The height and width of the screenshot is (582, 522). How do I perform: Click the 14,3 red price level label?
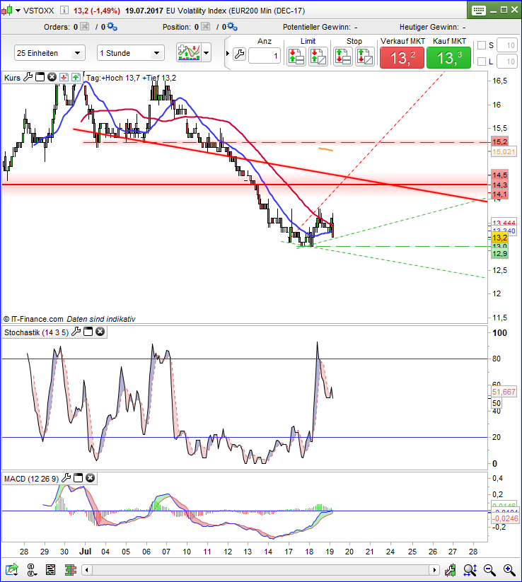pyautogui.click(x=500, y=185)
